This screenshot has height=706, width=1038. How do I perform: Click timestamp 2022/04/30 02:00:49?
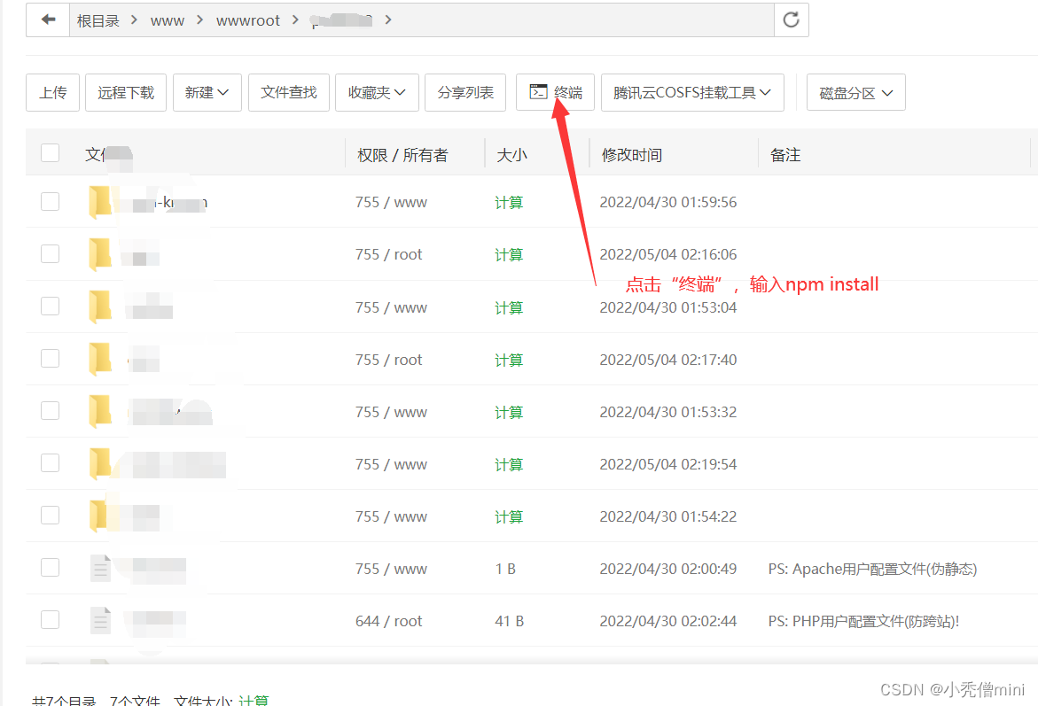point(668,569)
